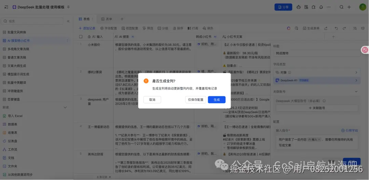Click the plus icon next to header search

[349, 7]
